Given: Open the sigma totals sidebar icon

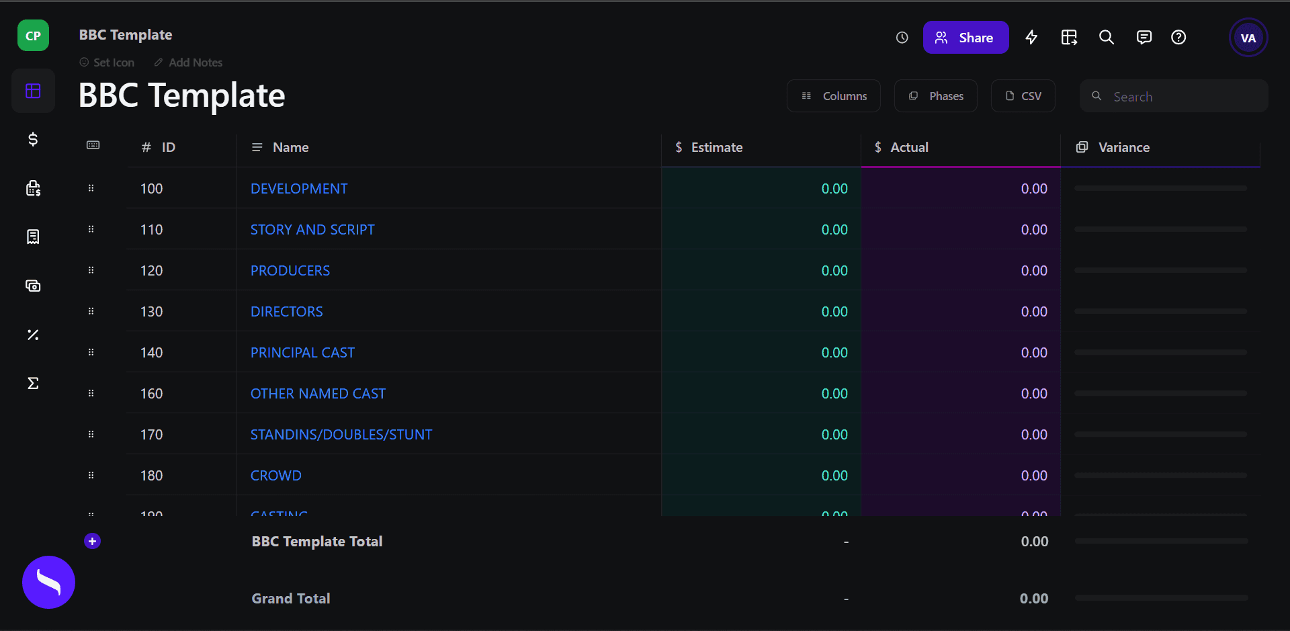Looking at the screenshot, I should click(x=33, y=383).
